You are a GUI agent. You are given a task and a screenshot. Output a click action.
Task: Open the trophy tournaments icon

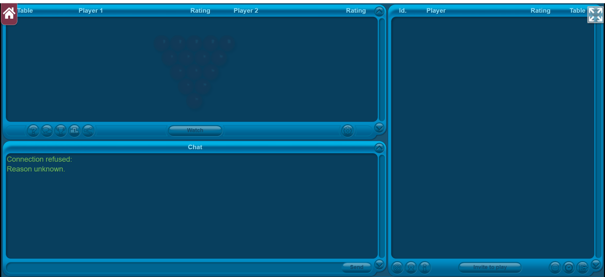coord(60,130)
